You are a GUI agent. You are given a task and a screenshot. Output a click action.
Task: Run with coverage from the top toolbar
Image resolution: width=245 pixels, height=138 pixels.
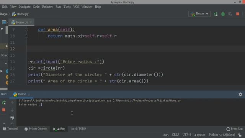pyautogui.click(x=230, y=14)
